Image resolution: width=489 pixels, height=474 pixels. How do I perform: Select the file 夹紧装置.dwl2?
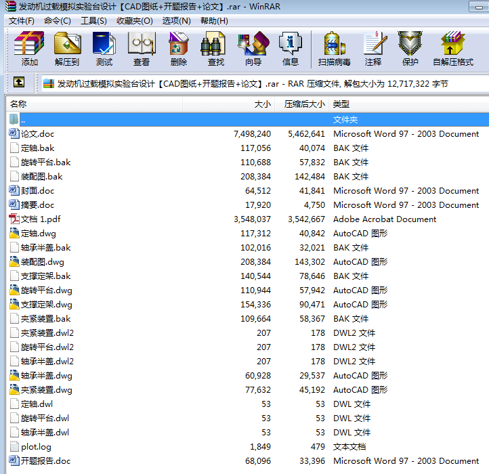tap(47, 332)
